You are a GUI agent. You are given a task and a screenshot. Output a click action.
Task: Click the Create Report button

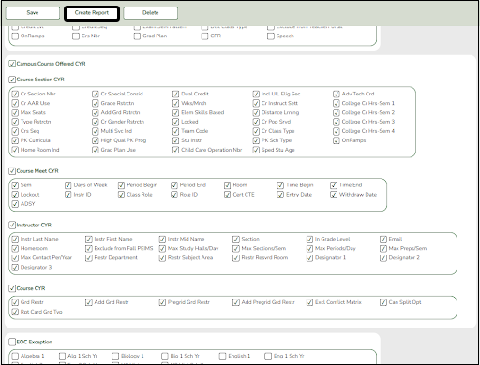[x=92, y=13]
